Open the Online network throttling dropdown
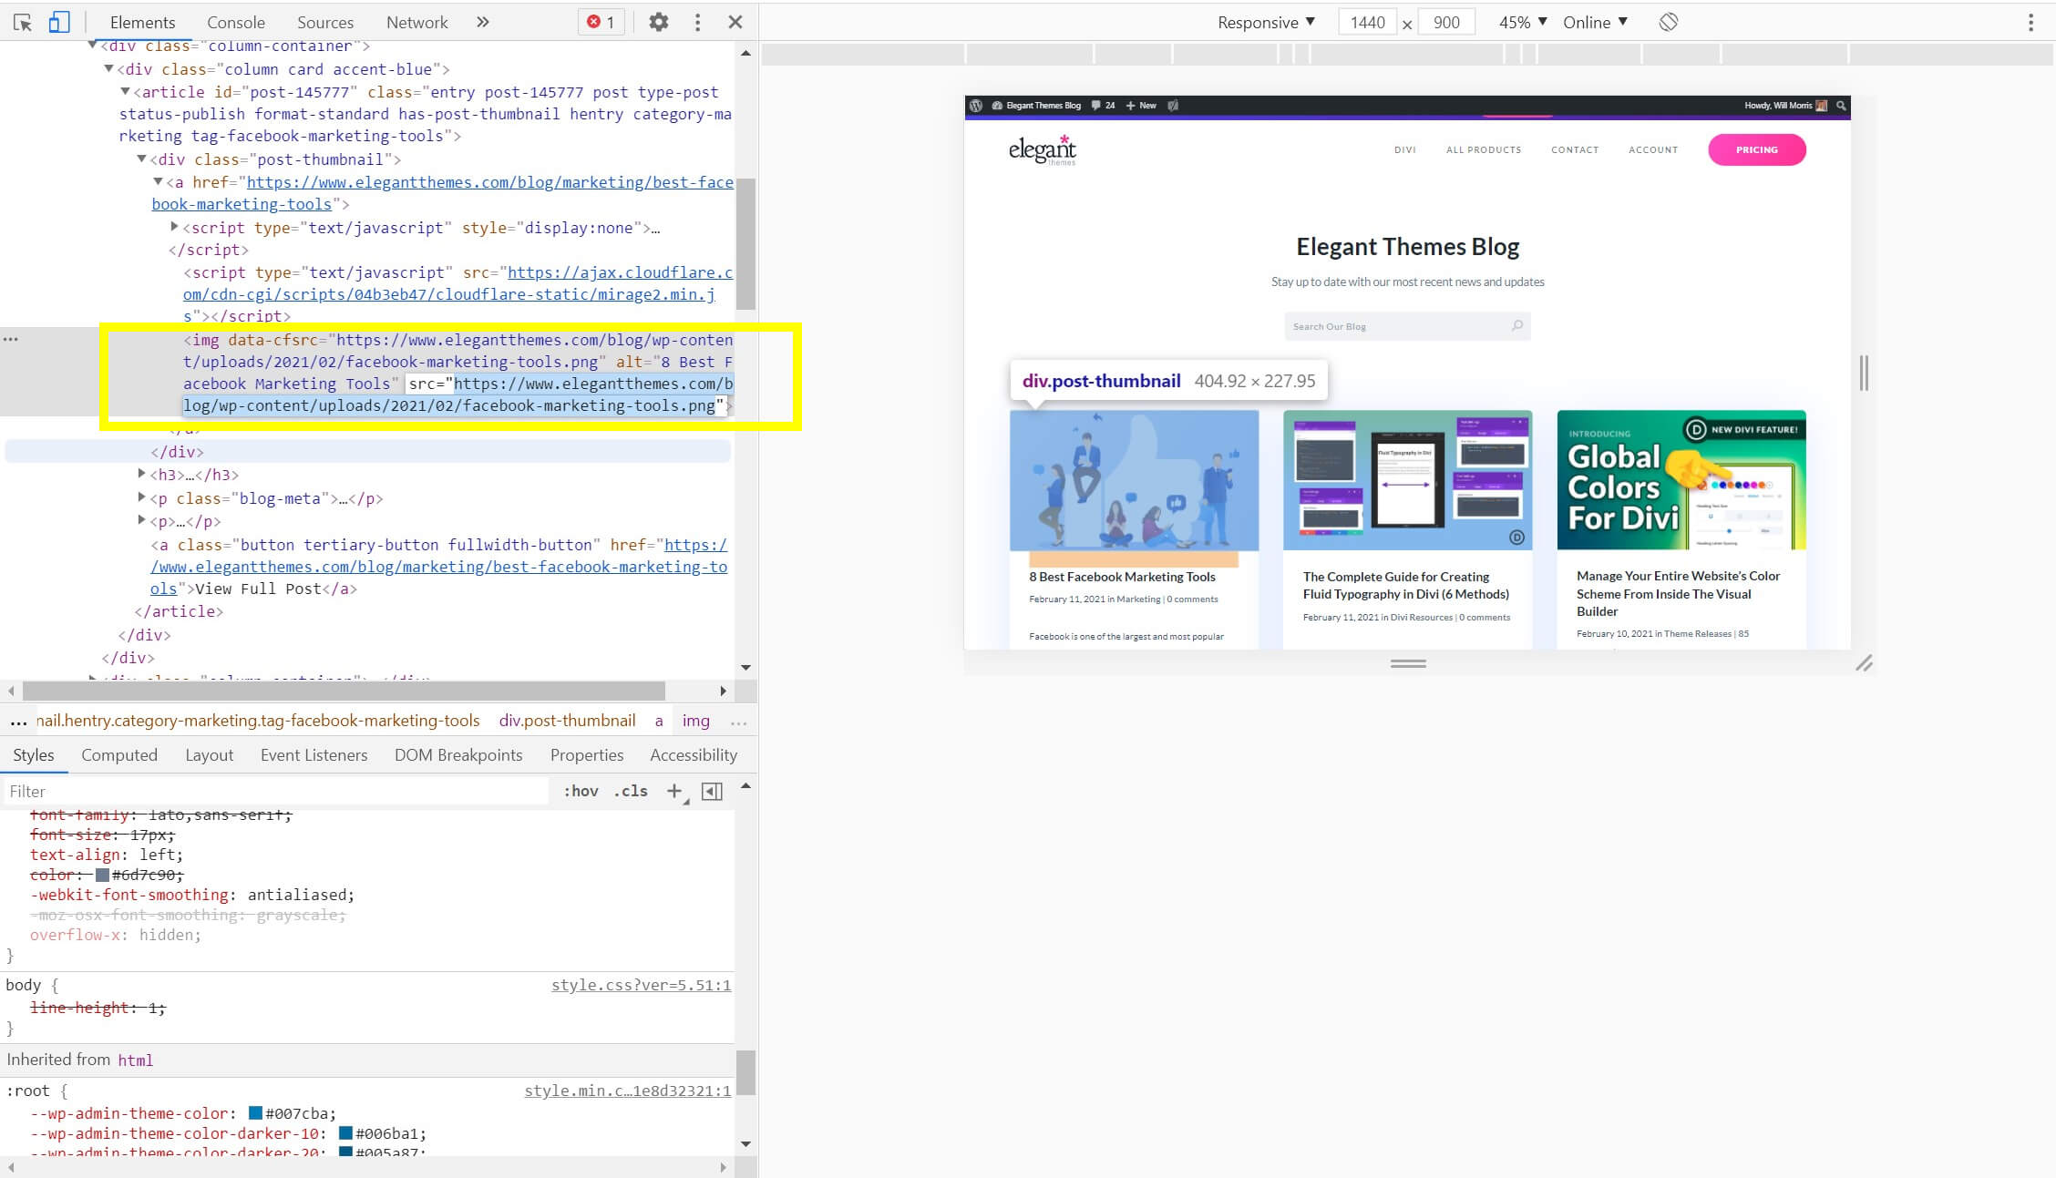The height and width of the screenshot is (1178, 2056). [1595, 22]
